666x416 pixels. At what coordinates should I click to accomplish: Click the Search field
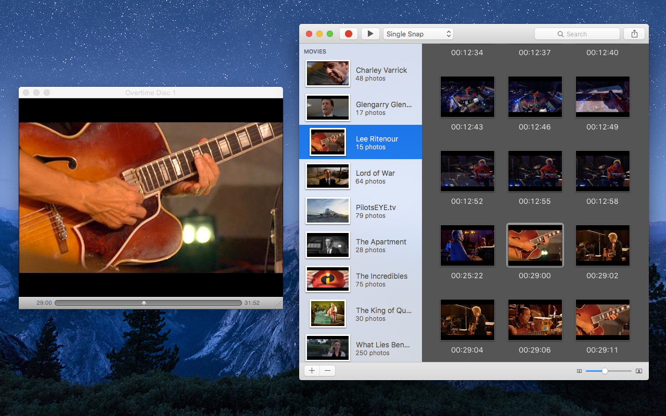[577, 34]
